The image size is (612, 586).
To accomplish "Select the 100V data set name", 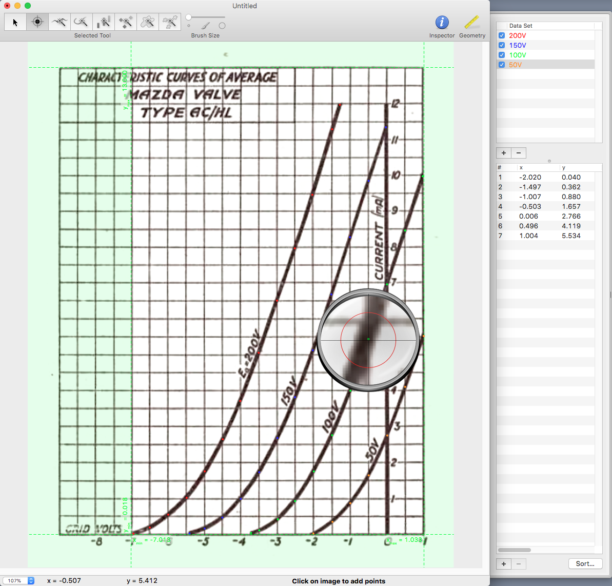I will (517, 55).
